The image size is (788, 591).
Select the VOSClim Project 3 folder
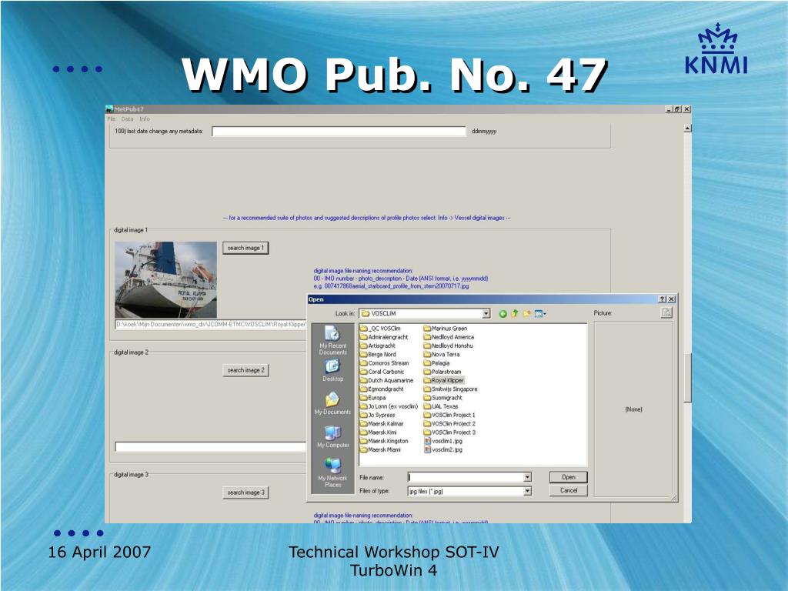click(449, 432)
